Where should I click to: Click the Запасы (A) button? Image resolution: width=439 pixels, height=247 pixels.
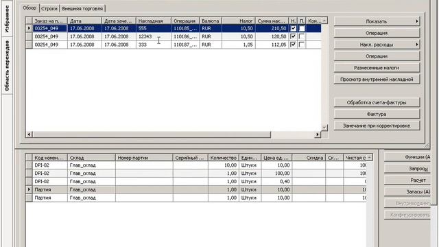coord(408,191)
